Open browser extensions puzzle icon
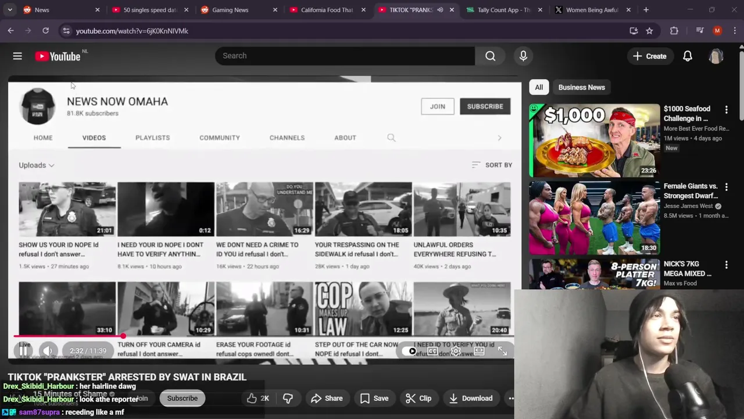The image size is (744, 419). click(674, 31)
